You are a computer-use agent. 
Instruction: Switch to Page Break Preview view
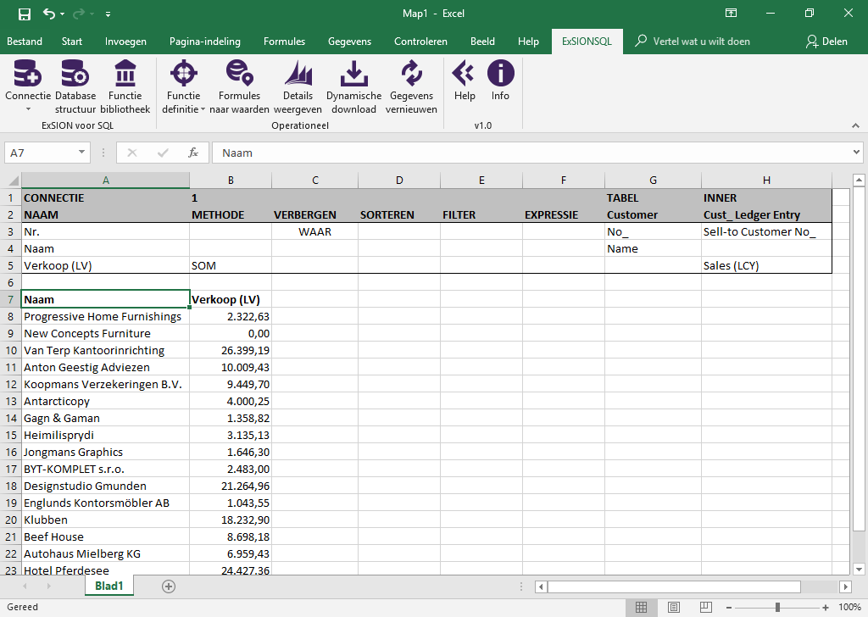pos(706,607)
